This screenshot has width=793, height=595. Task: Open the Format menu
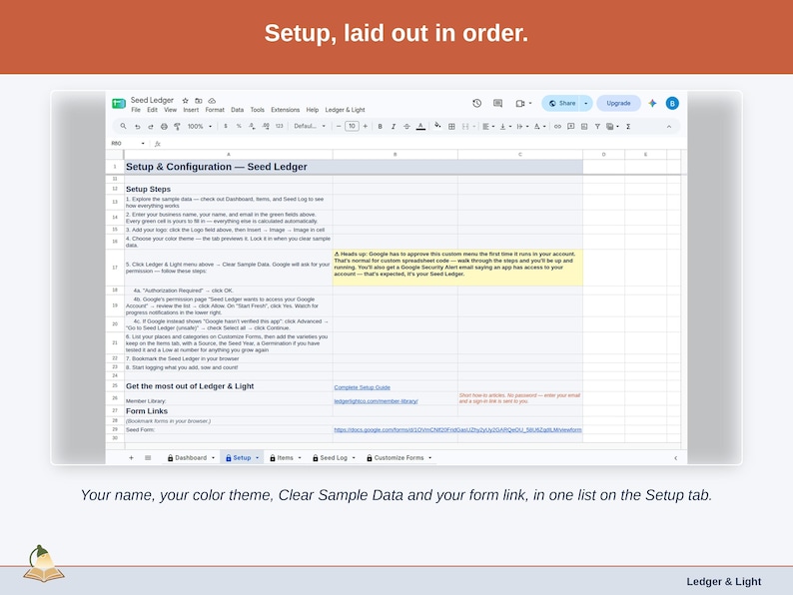tap(215, 110)
